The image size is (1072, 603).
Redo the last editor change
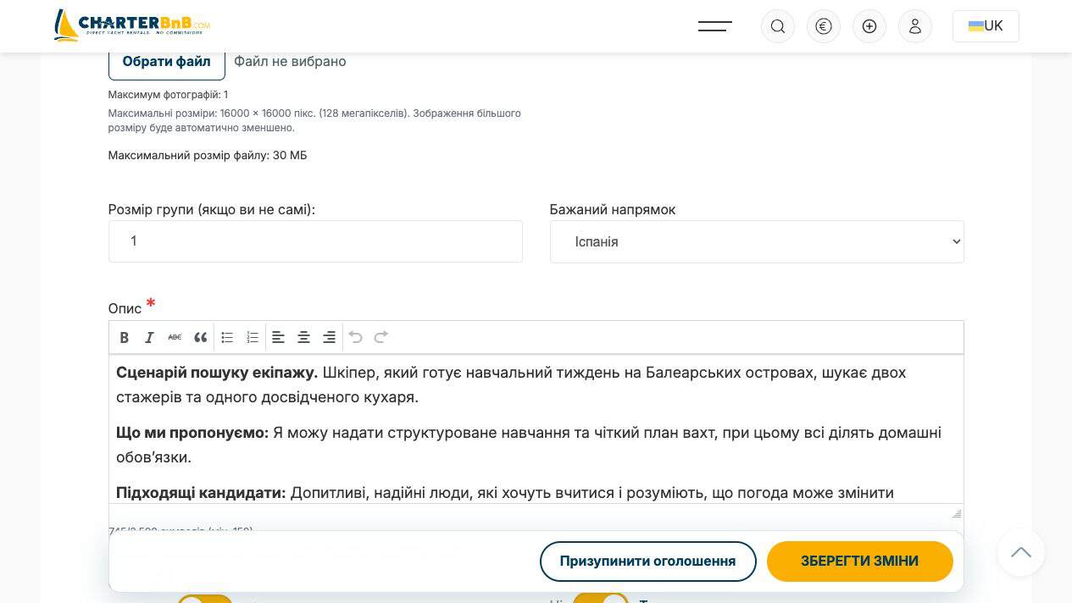coord(381,337)
